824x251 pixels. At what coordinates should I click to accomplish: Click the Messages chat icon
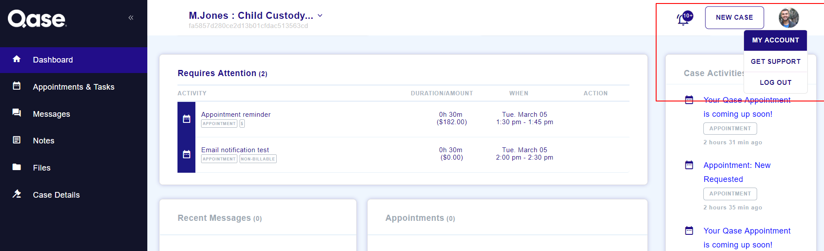click(17, 113)
